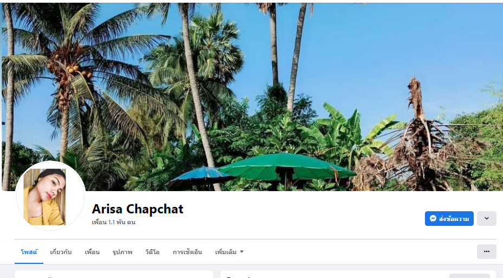Image resolution: width=503 pixels, height=278 pixels.
Task: Click the Arisa Chapchat profile name
Action: click(138, 209)
